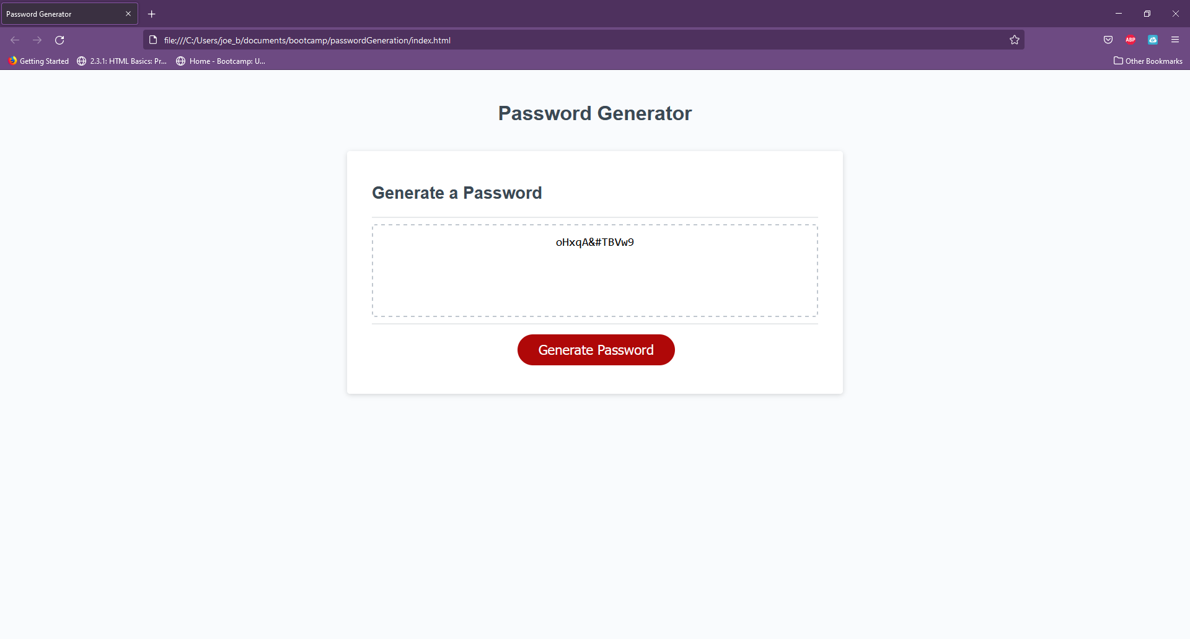1190x639 pixels.
Task: Click the blue cloud extension icon
Action: [x=1153, y=40]
